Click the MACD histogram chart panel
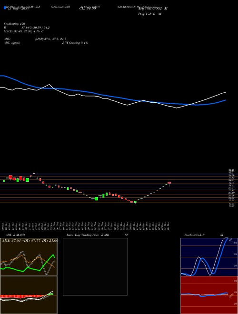 [x=29, y=295]
